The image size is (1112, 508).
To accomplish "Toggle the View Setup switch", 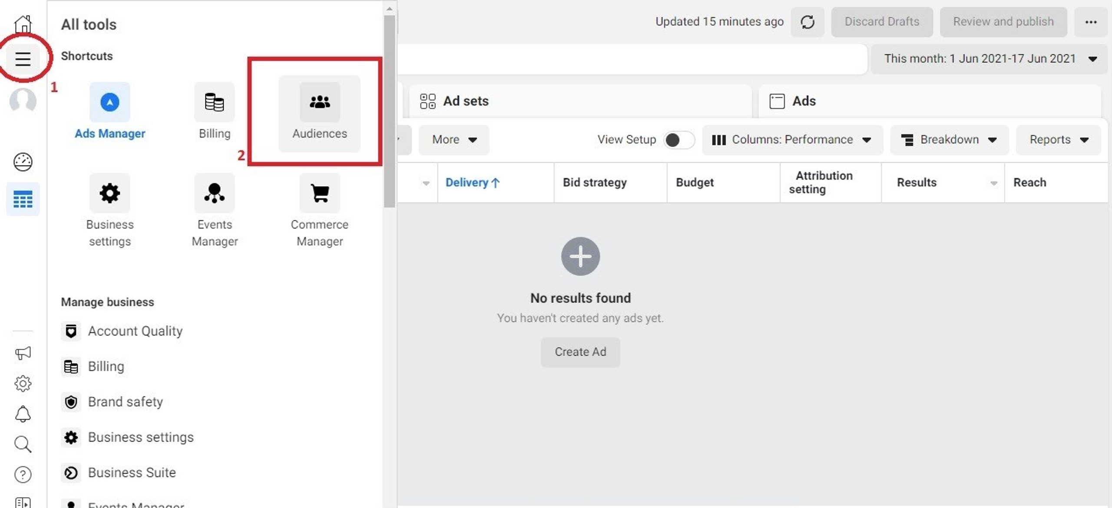I will [678, 140].
